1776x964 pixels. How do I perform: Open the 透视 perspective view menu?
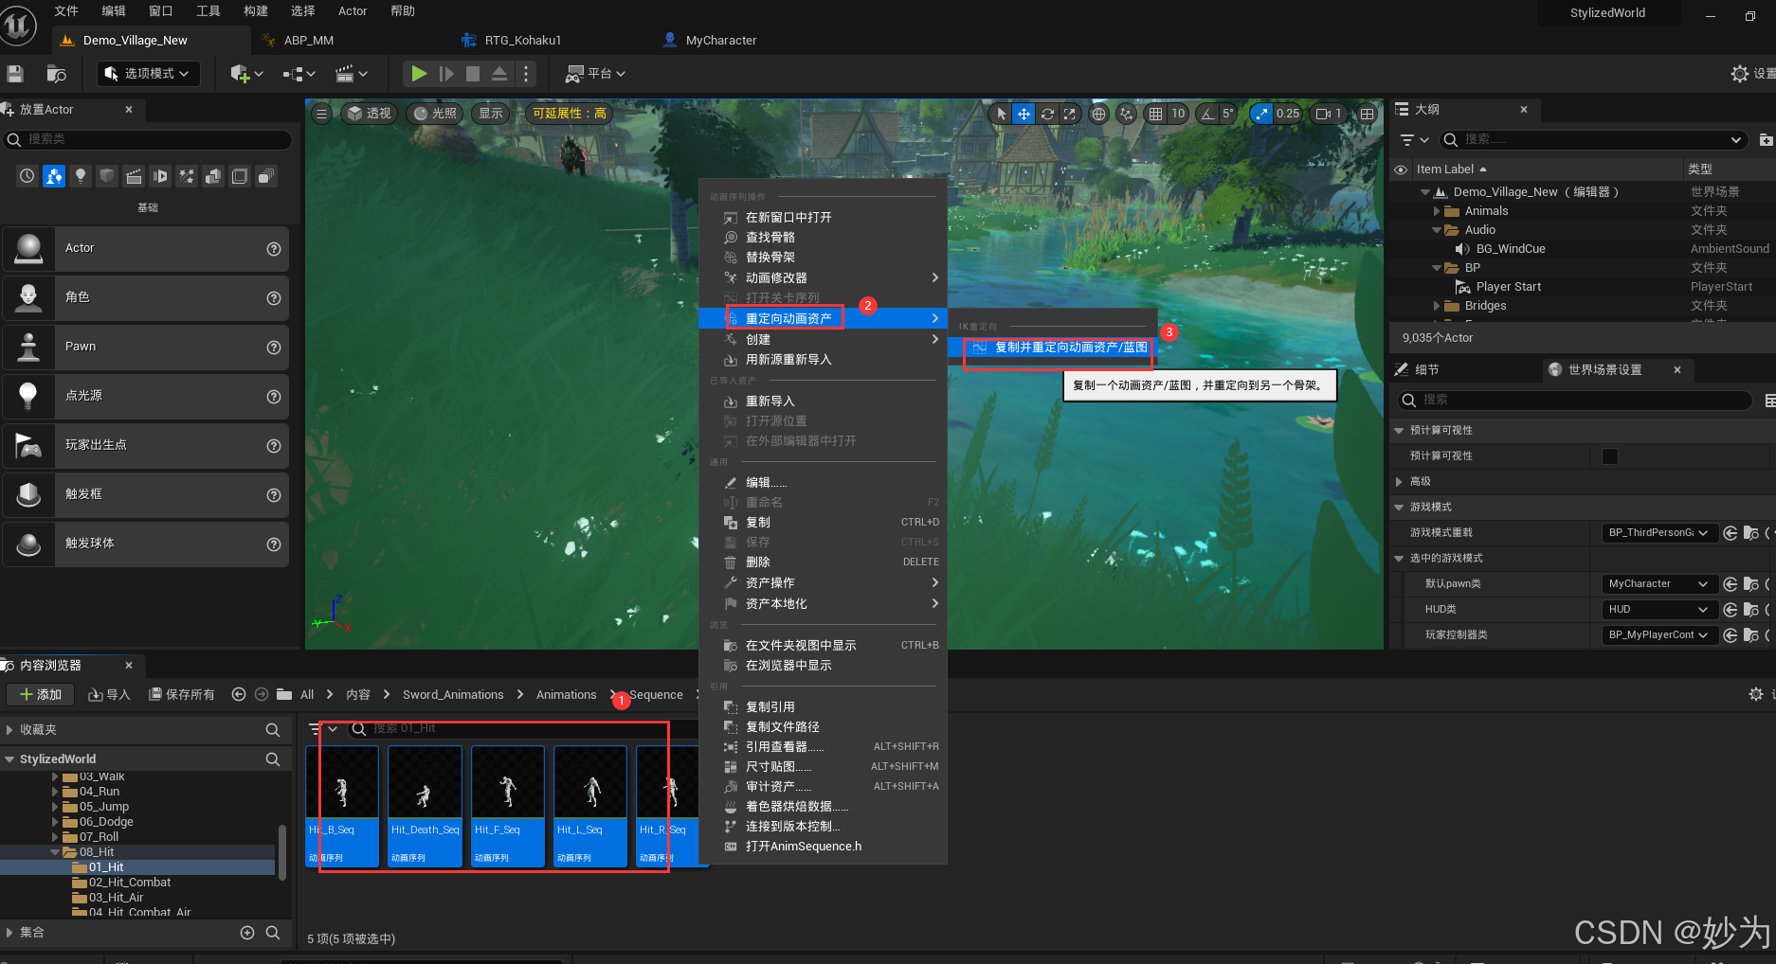(x=369, y=114)
